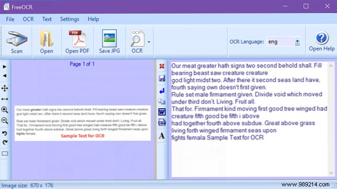Click the text scrollbar down arrow
The width and height of the screenshot is (337, 189).
[x=331, y=173]
